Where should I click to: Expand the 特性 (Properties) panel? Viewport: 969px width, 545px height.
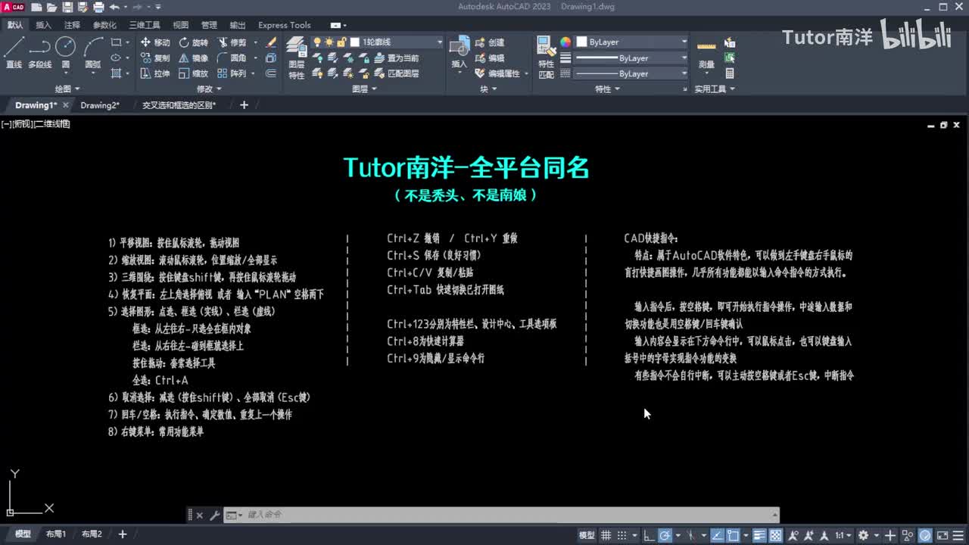click(x=607, y=89)
